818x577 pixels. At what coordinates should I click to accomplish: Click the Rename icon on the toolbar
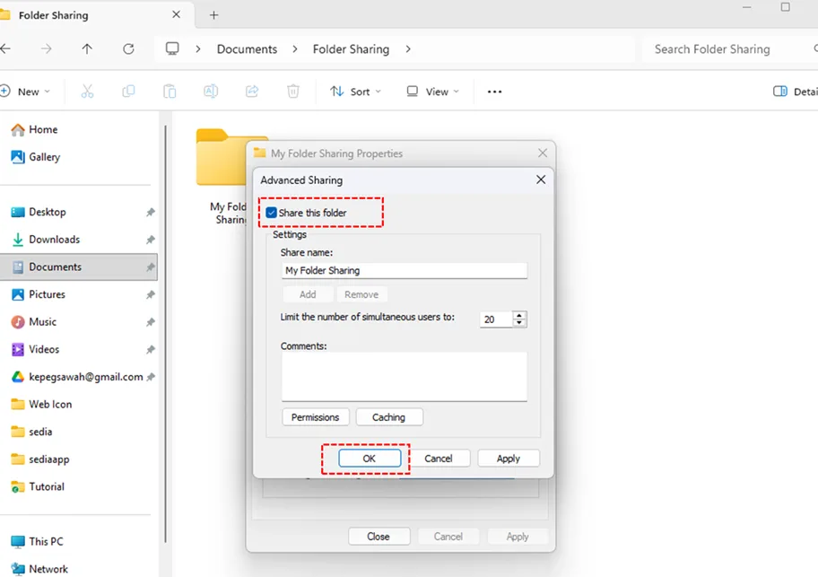tap(210, 91)
